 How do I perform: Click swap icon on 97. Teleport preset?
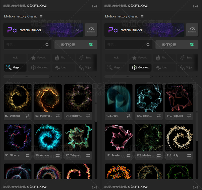(x=88, y=156)
